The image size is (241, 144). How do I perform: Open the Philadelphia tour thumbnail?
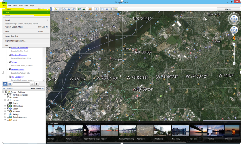coord(163,131)
